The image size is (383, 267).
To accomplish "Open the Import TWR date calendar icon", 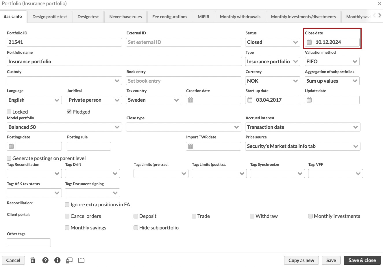I will [190, 146].
